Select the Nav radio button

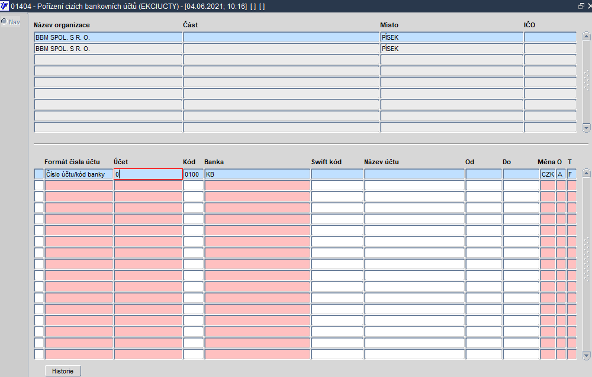(x=4, y=21)
